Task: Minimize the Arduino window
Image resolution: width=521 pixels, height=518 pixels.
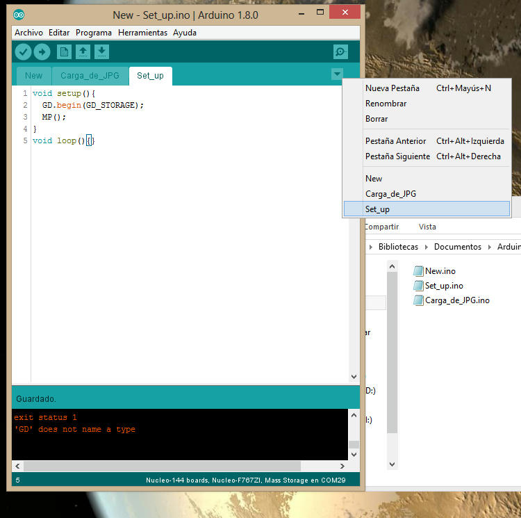Action: point(301,14)
